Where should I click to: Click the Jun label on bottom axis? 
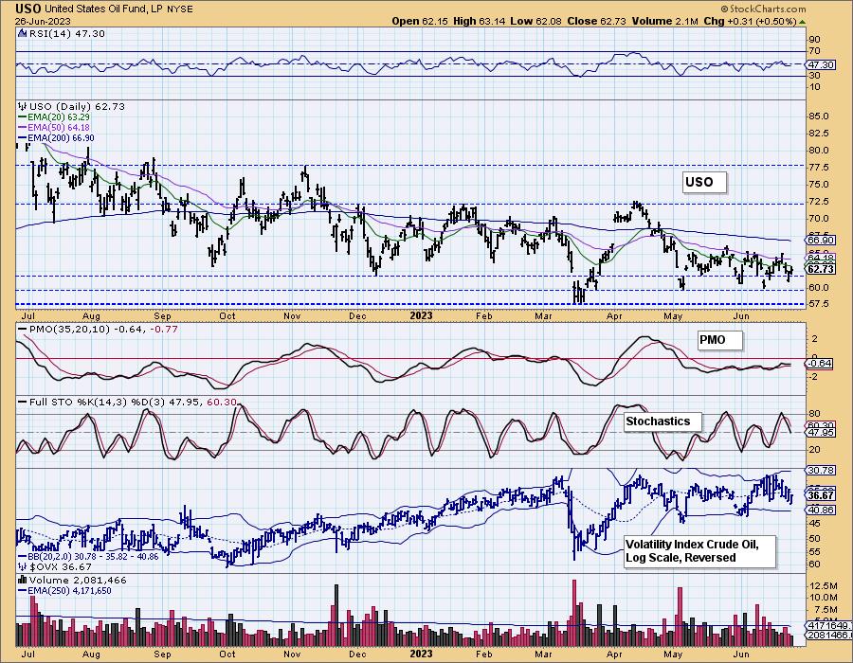click(741, 654)
